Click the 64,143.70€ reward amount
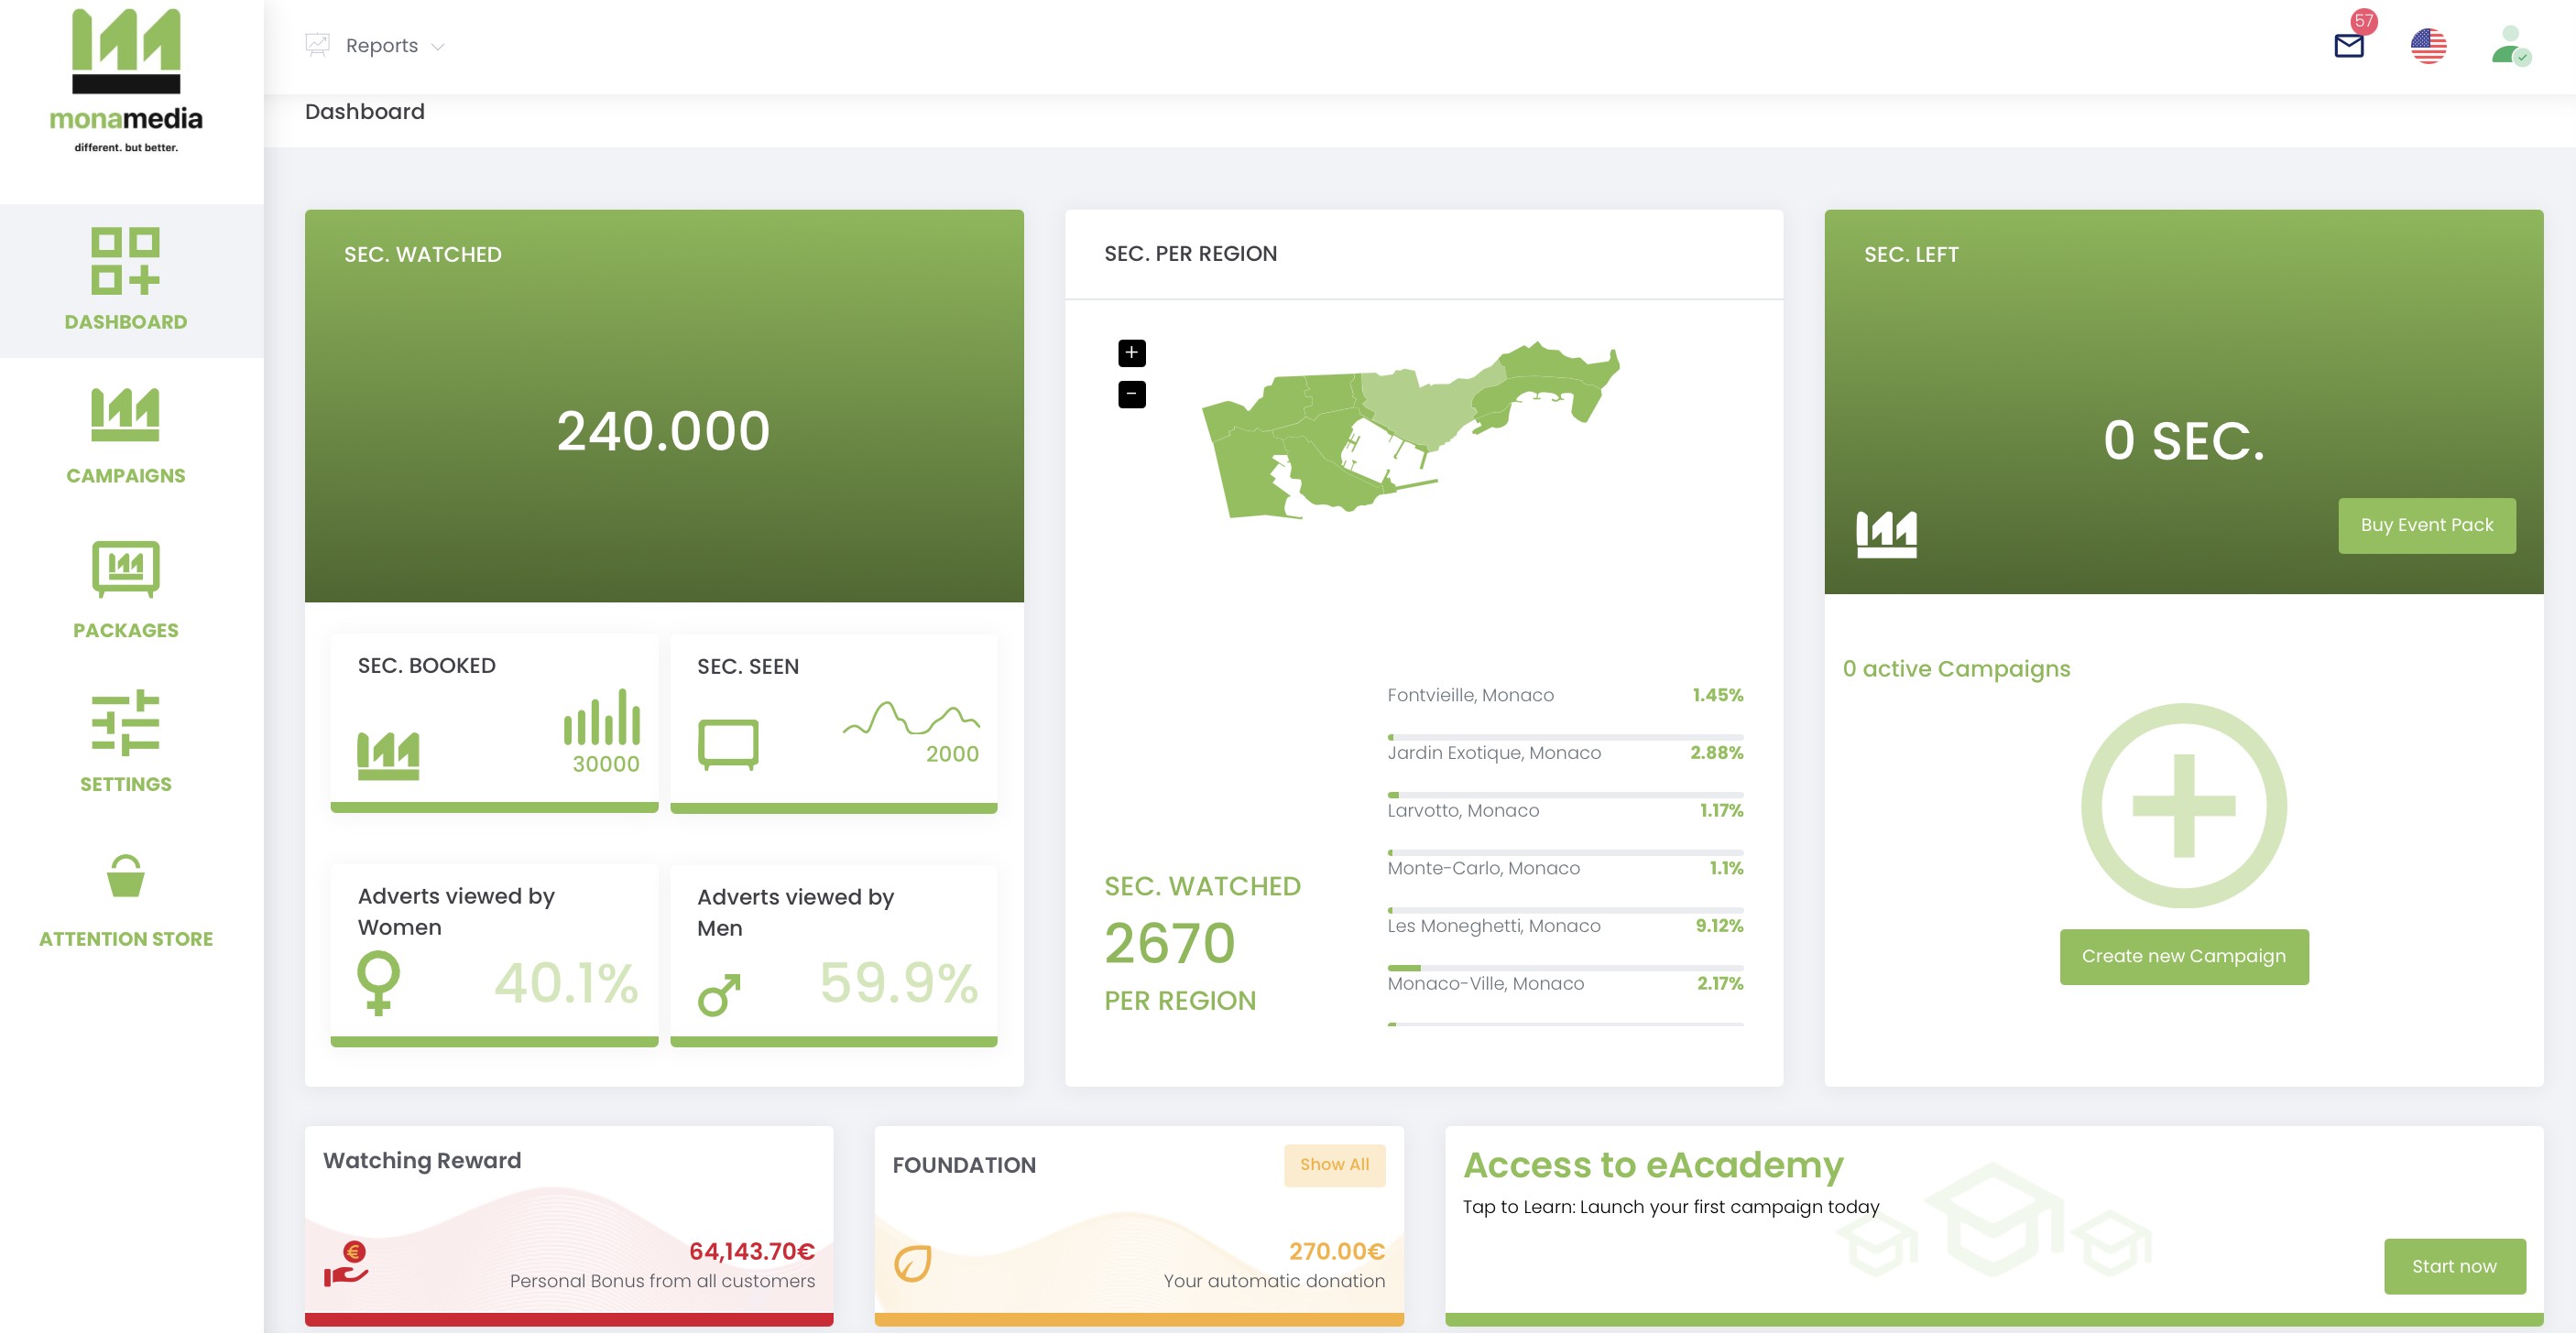2576x1333 pixels. tap(752, 1252)
